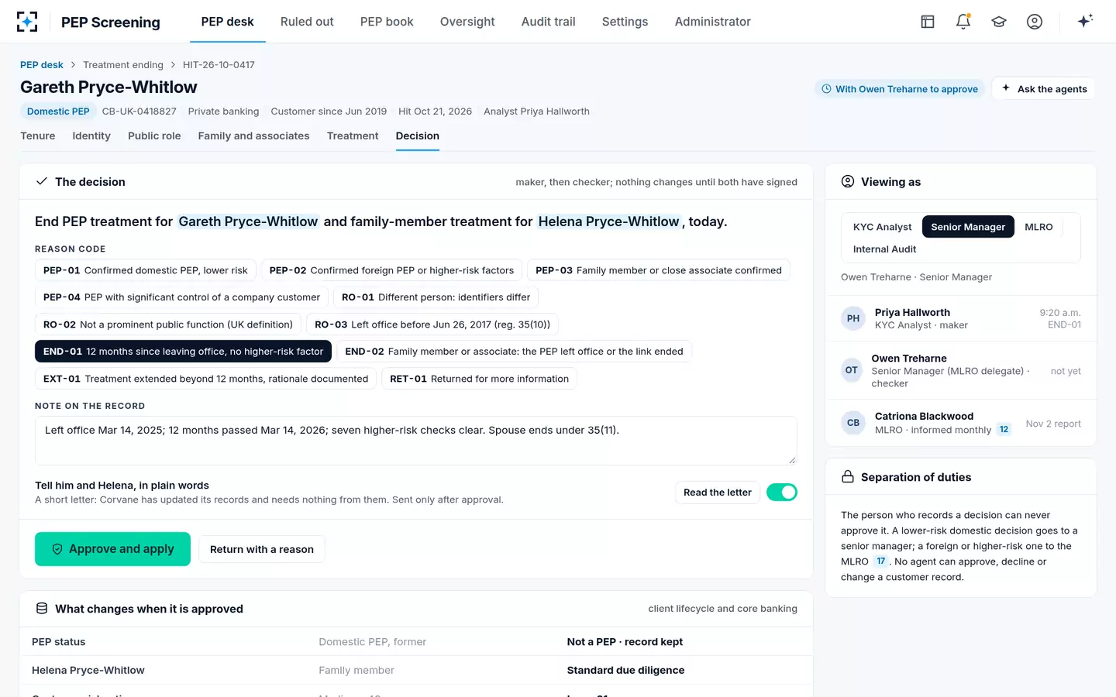Viewport: 1116px width, 697px height.
Task: Switch viewing role to MLRO
Action: [x=1038, y=227]
